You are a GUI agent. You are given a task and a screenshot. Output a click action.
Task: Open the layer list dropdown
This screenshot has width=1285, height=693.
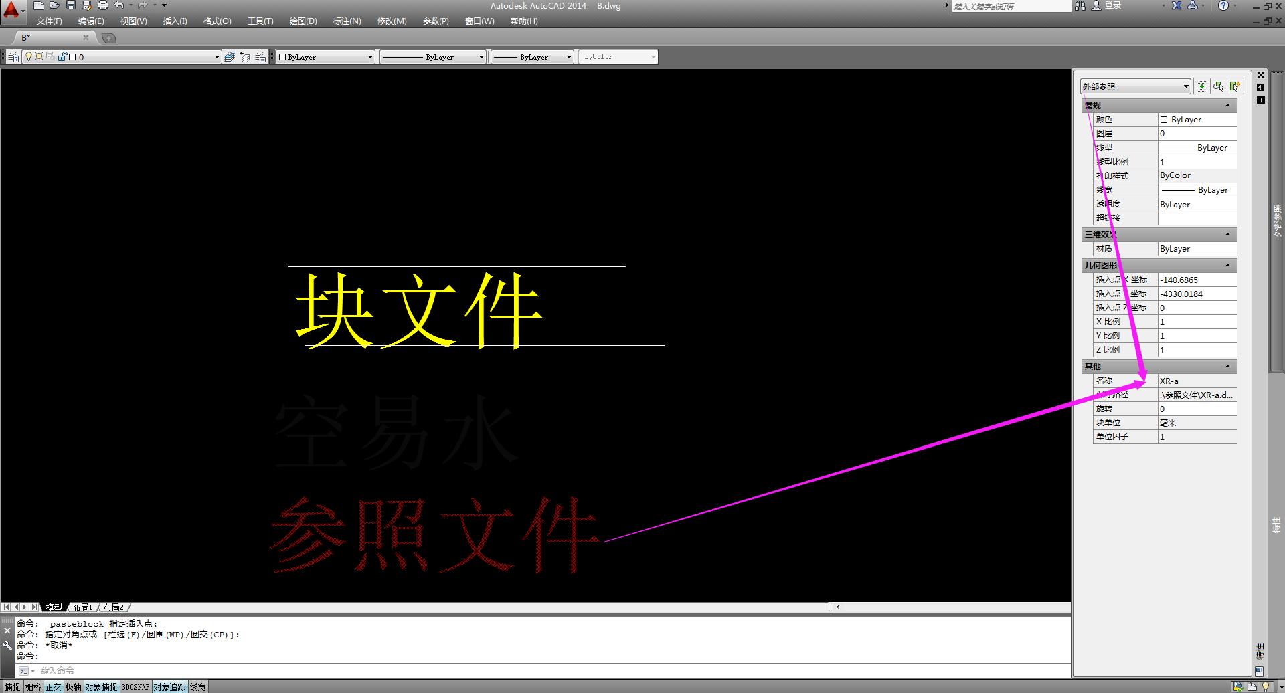coord(217,57)
